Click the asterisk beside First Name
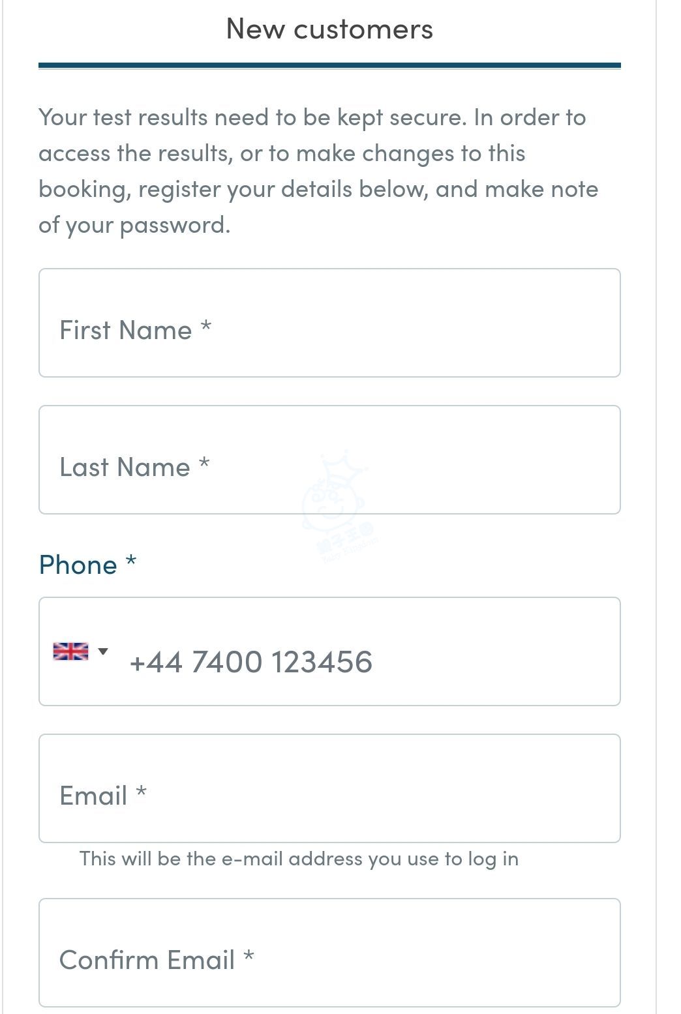 pos(206,326)
